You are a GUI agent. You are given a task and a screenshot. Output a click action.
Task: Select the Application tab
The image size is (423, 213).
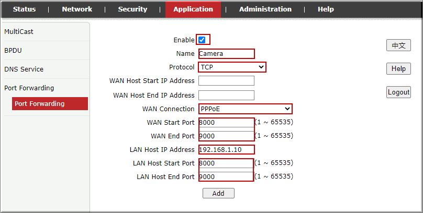click(193, 9)
